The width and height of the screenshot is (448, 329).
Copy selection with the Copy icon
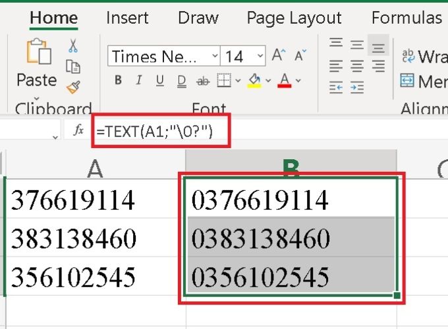coord(73,66)
